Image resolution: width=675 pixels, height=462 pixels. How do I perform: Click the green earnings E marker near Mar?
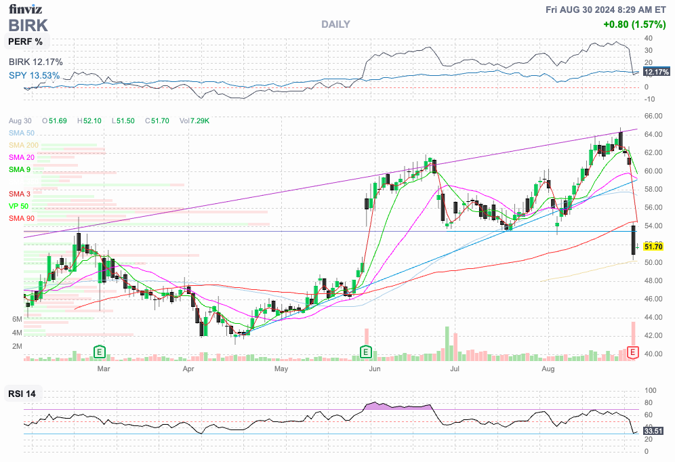click(100, 352)
